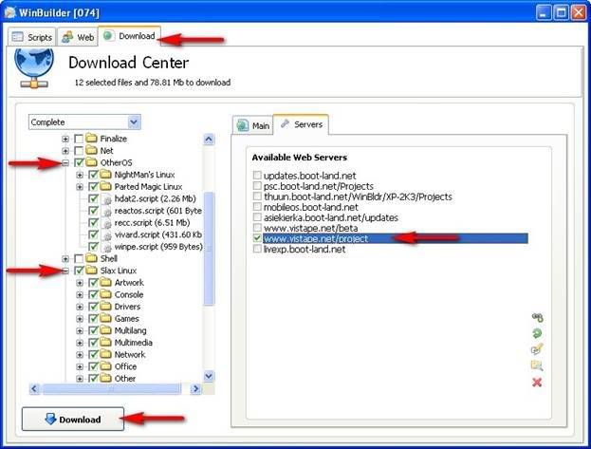The height and width of the screenshot is (449, 591).
Task: Collapse the Slax Linux tree node
Action: tap(65, 271)
